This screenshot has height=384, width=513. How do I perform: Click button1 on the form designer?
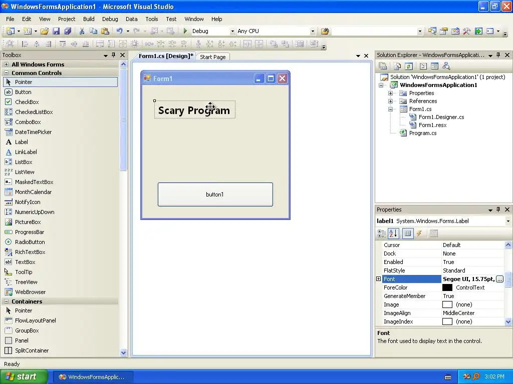click(x=215, y=194)
